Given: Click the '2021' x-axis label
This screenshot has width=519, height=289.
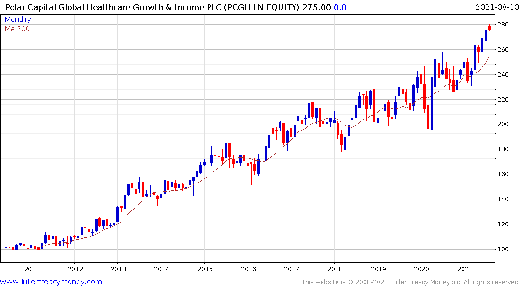Looking at the screenshot, I should [465, 269].
